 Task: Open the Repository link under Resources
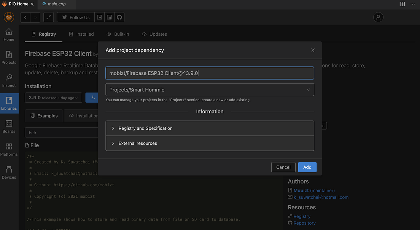tap(304, 223)
